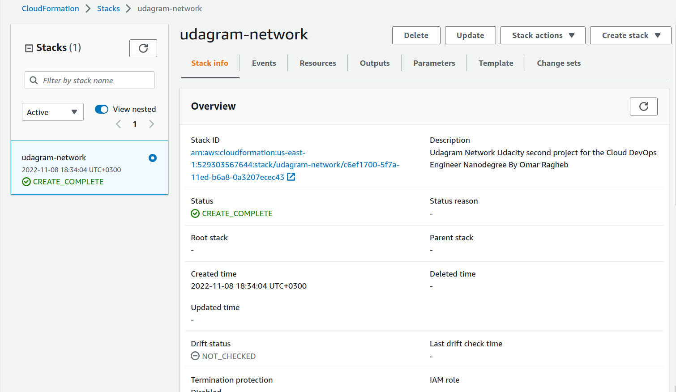Viewport: 676px width, 392px height.
Task: Click the Root stack label
Action: coord(209,238)
